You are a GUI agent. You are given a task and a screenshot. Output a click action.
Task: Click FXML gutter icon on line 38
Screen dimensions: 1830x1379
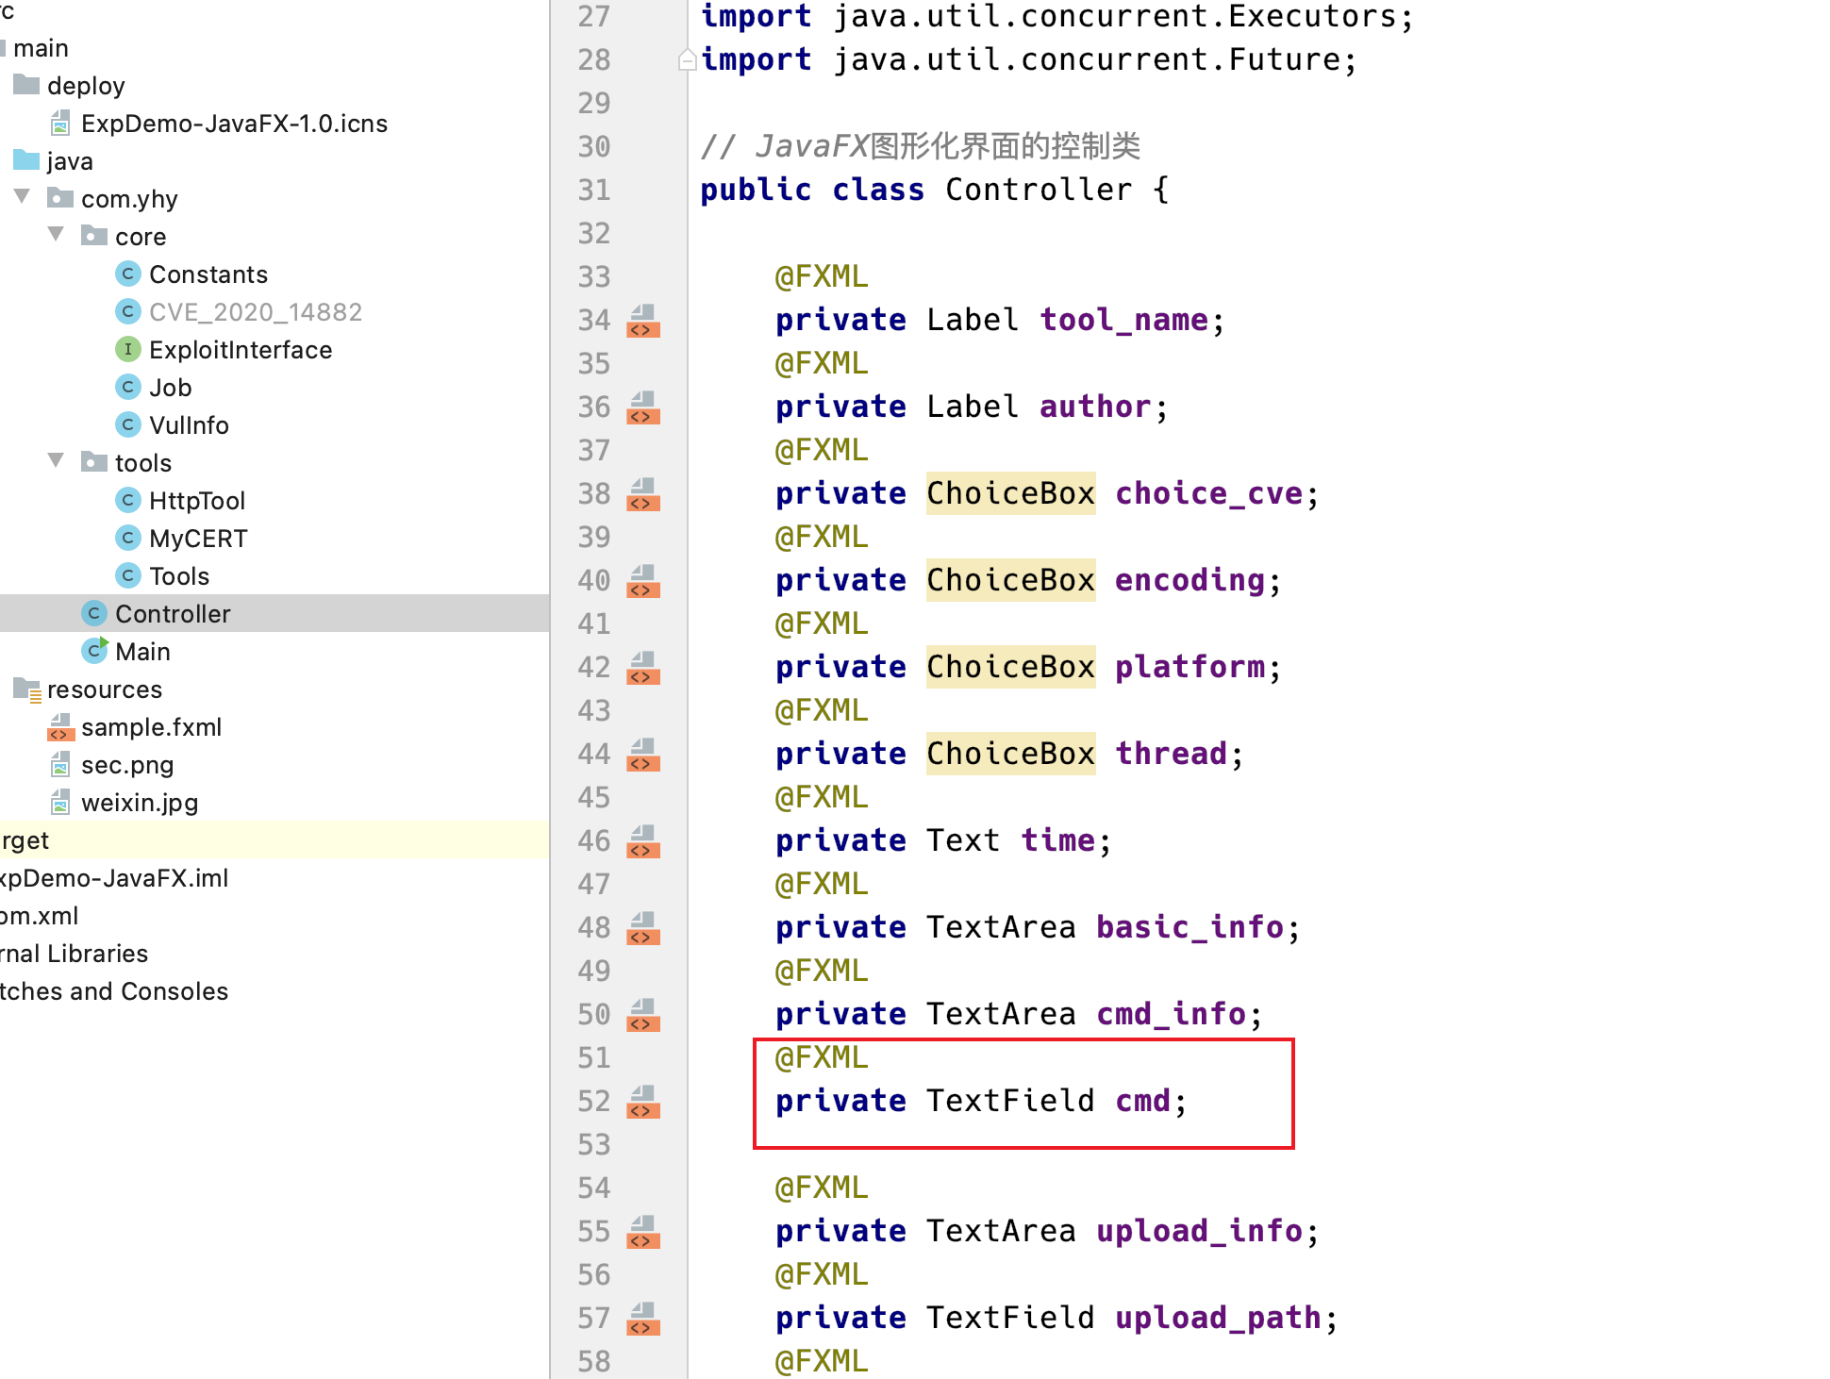(643, 494)
